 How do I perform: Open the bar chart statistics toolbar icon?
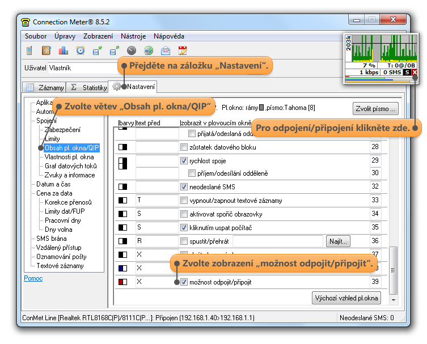(63, 50)
